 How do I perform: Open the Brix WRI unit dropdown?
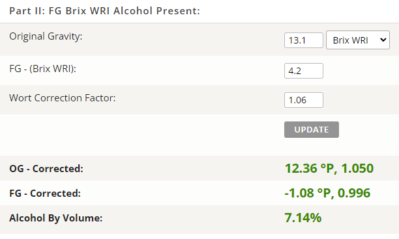[358, 40]
